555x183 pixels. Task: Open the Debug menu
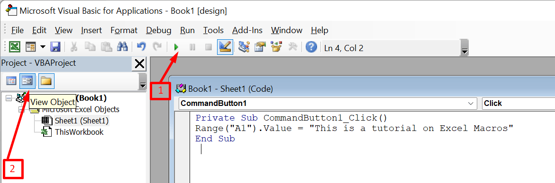pyautogui.click(x=159, y=30)
